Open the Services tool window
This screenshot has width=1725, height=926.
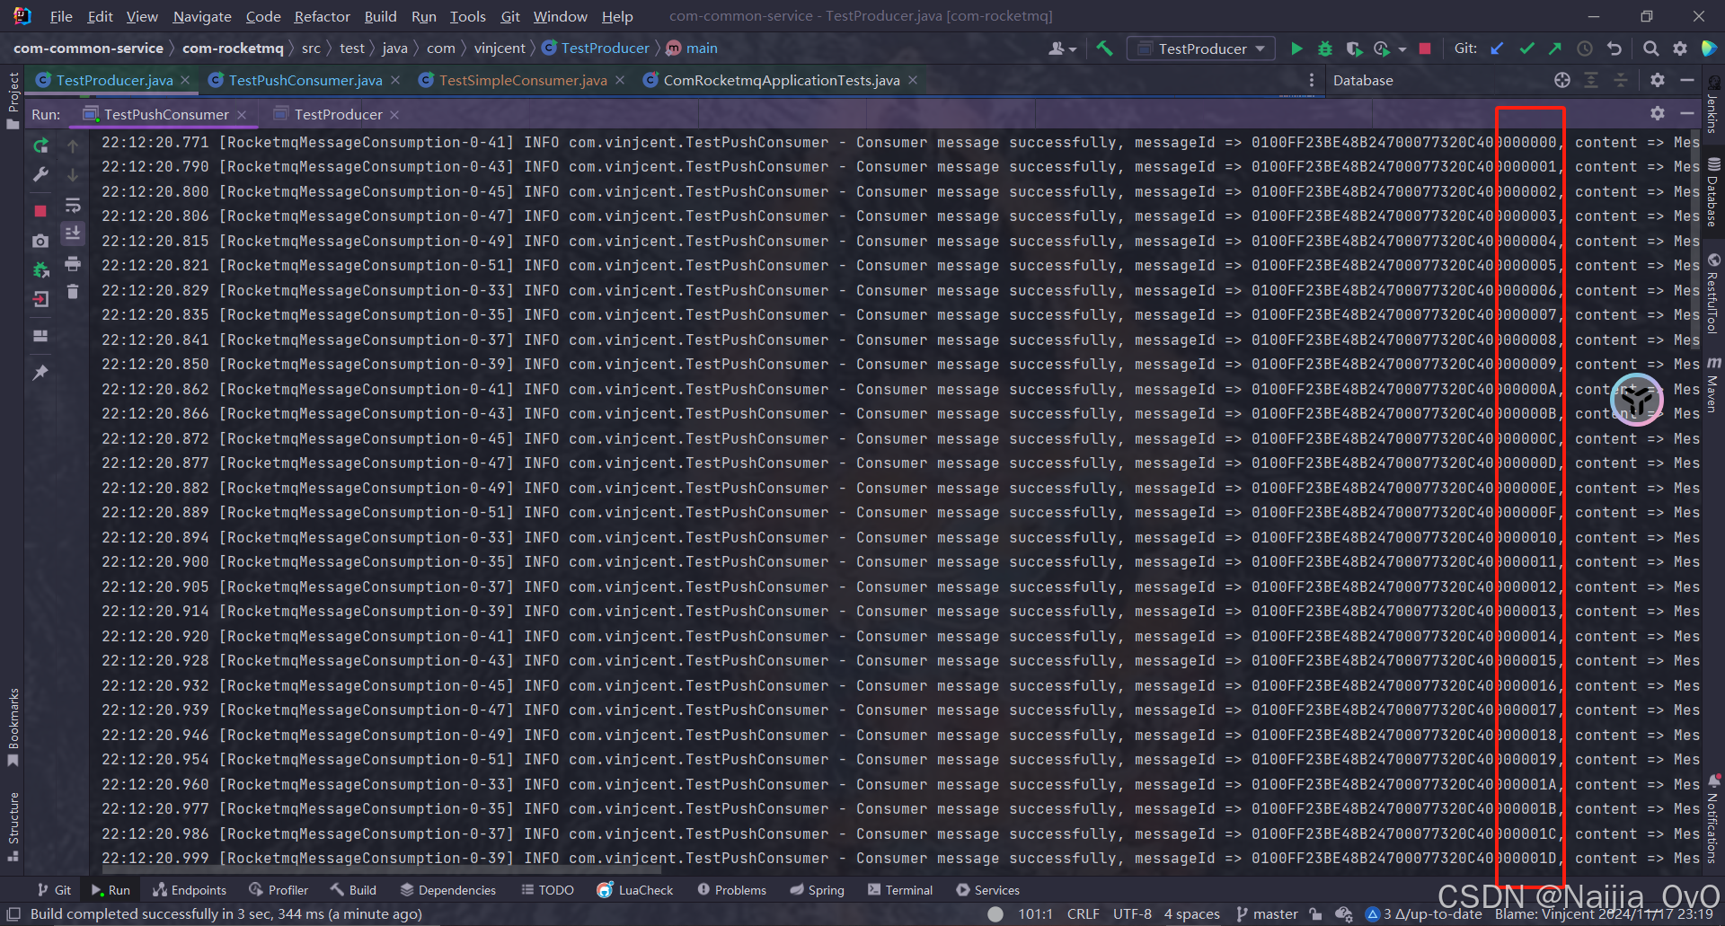(987, 890)
